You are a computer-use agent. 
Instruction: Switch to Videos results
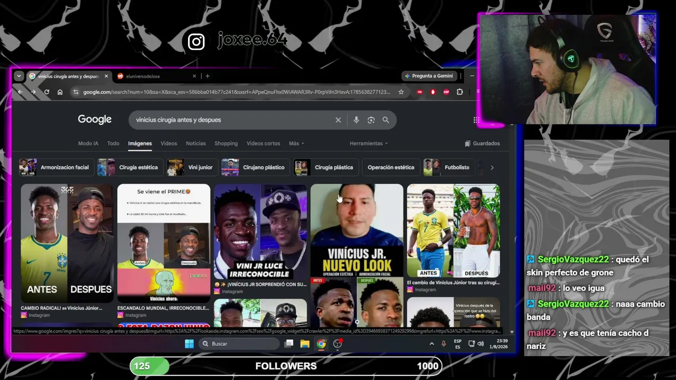169,144
